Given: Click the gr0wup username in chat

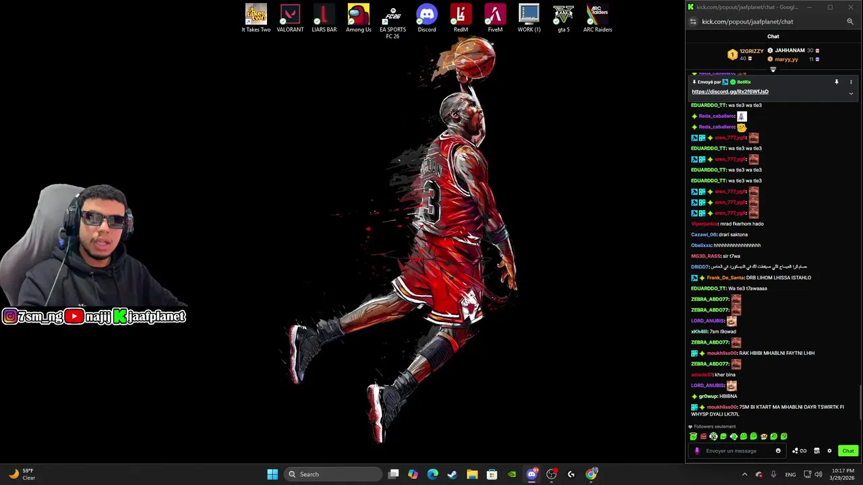Looking at the screenshot, I should tap(708, 396).
